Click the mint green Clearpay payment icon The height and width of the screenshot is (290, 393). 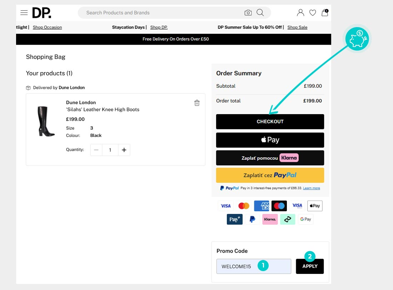(x=288, y=219)
